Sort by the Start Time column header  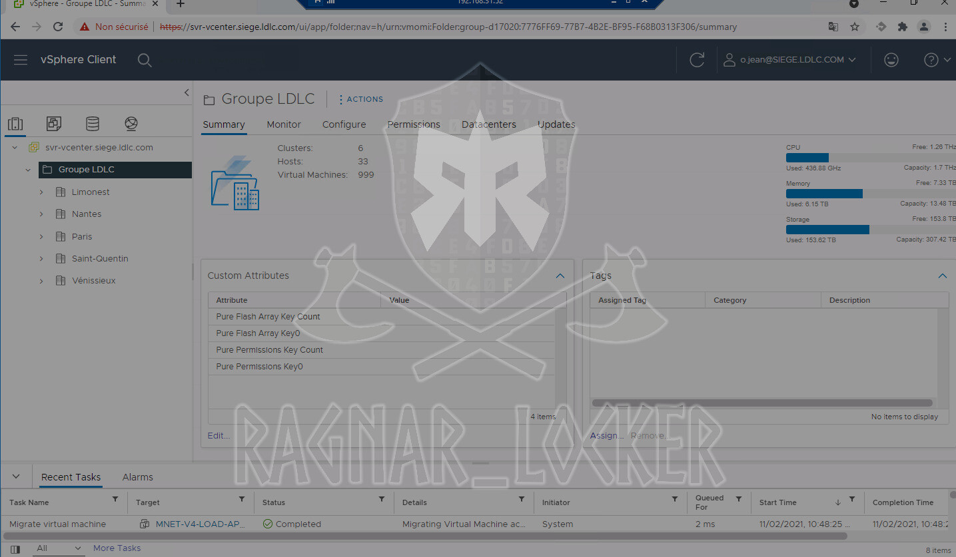(x=778, y=502)
